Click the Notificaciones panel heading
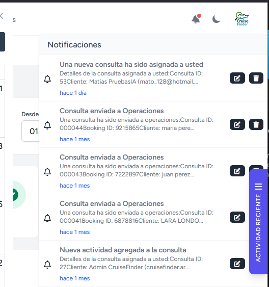The image size is (269, 287). pos(74,45)
